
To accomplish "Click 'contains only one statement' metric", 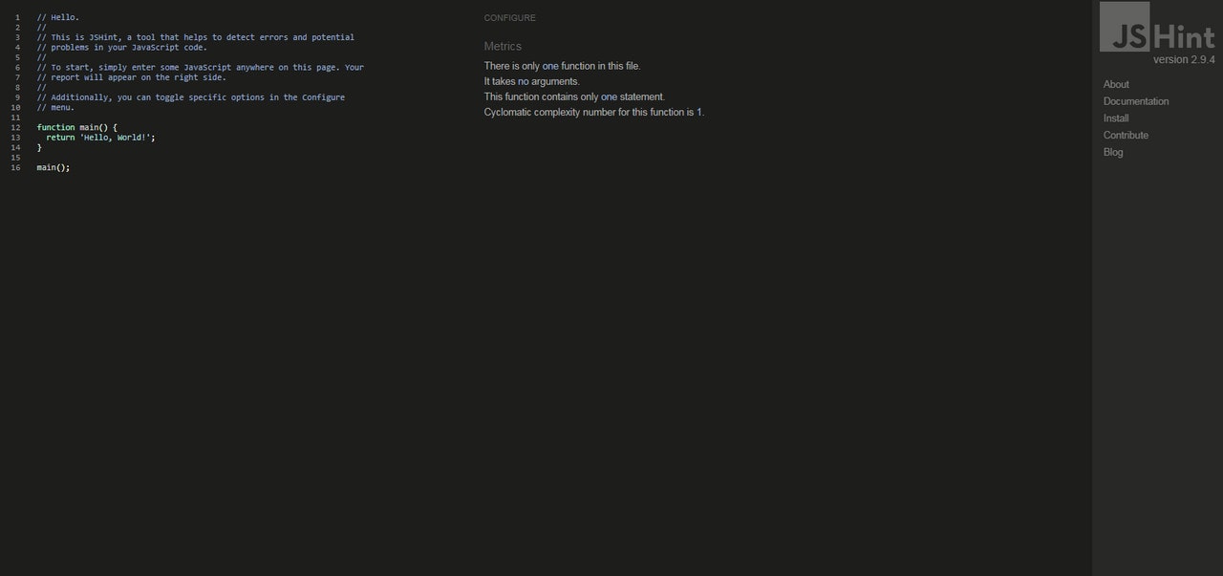I will [x=574, y=96].
